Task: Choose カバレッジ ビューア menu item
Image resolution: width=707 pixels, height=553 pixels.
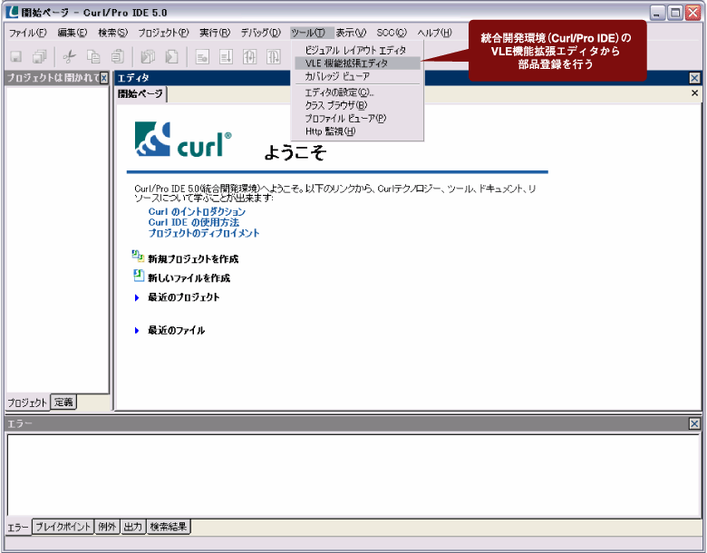Action: click(x=357, y=76)
